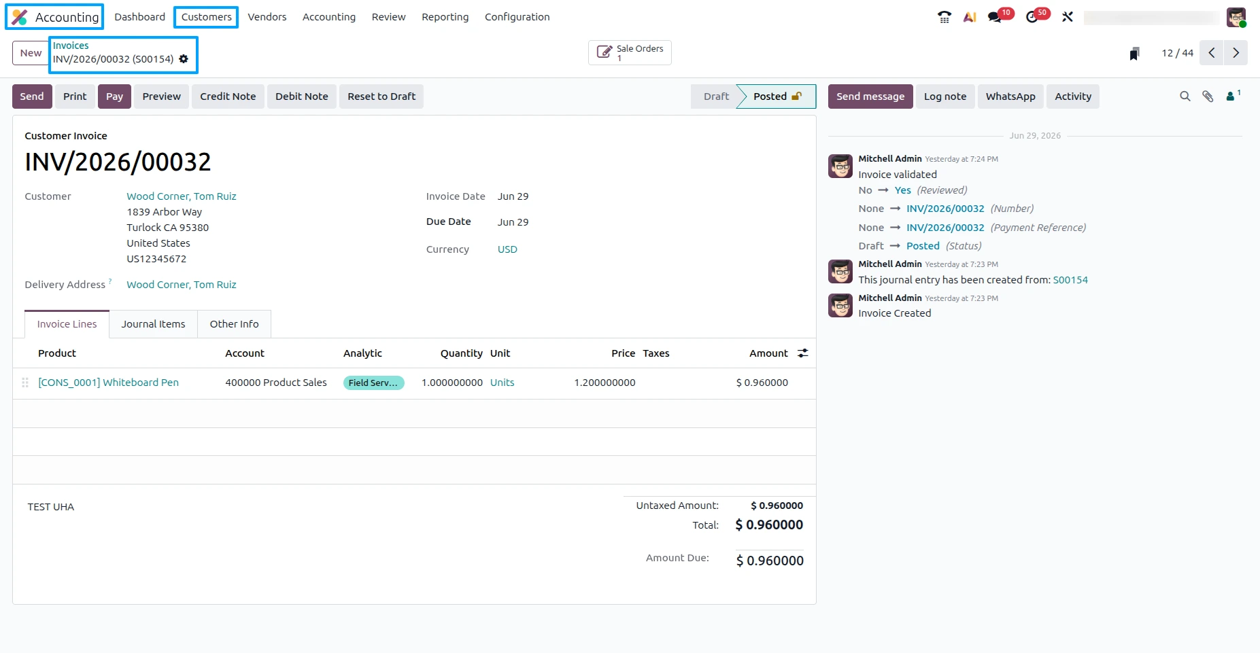Open the Accounting app home icon
This screenshot has height=653, width=1260.
coord(20,17)
